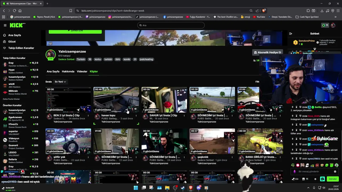Open the 'En Yeni' sort dropdown
This screenshot has width=342, height=192.
[x=60, y=82]
